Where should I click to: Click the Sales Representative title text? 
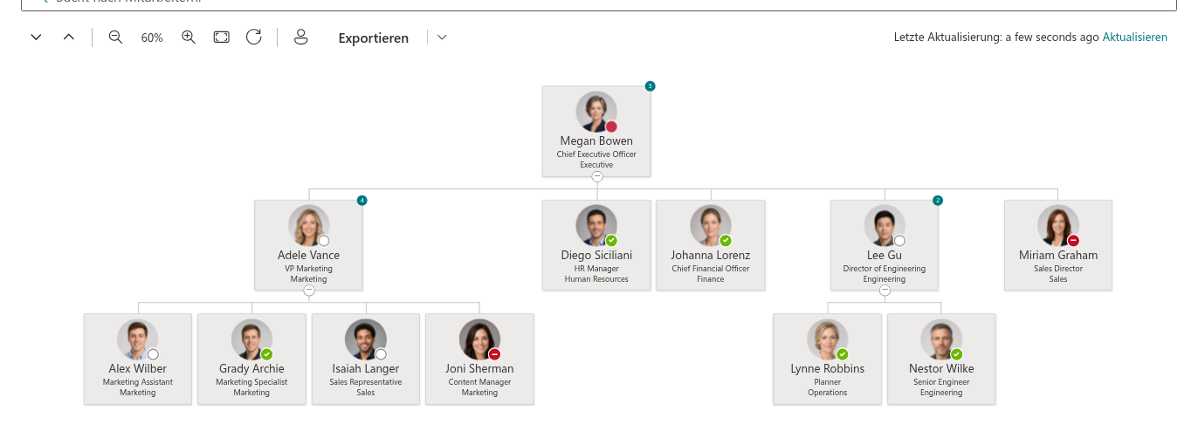click(x=366, y=382)
